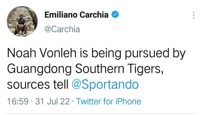The width and height of the screenshot is (205, 115).
Task: Open the @Carchia handle link
Action: (x=62, y=29)
